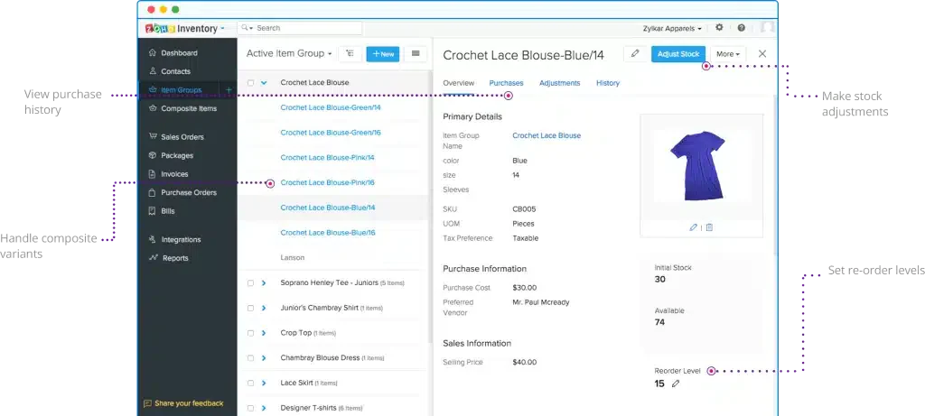Select Crochet Lace Blouse-Blue/14 item
This screenshot has width=925, height=416.
(x=328, y=208)
